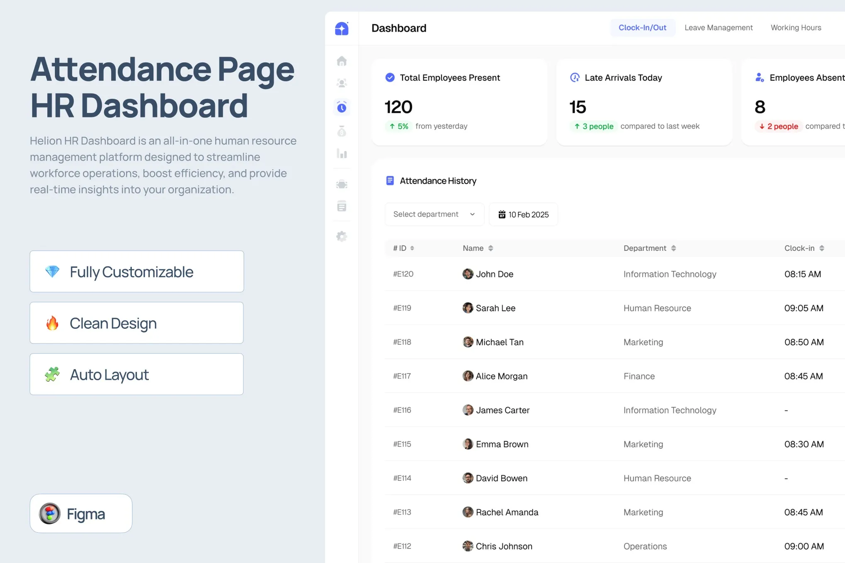This screenshot has height=563, width=845.
Task: Click the clock icon beside Late Arrivals Today
Action: coord(575,78)
